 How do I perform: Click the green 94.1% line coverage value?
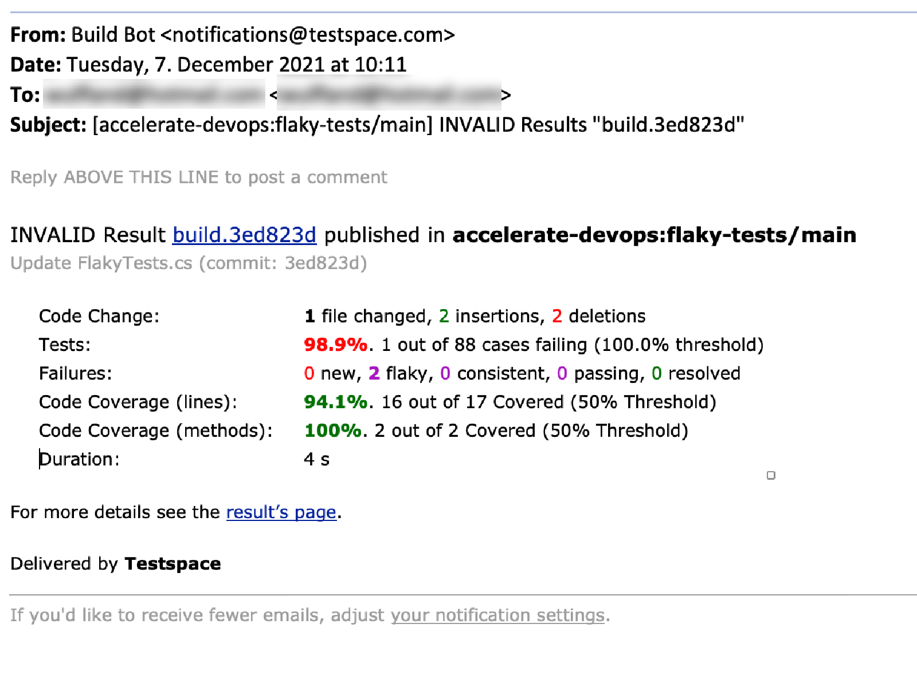pyautogui.click(x=335, y=402)
